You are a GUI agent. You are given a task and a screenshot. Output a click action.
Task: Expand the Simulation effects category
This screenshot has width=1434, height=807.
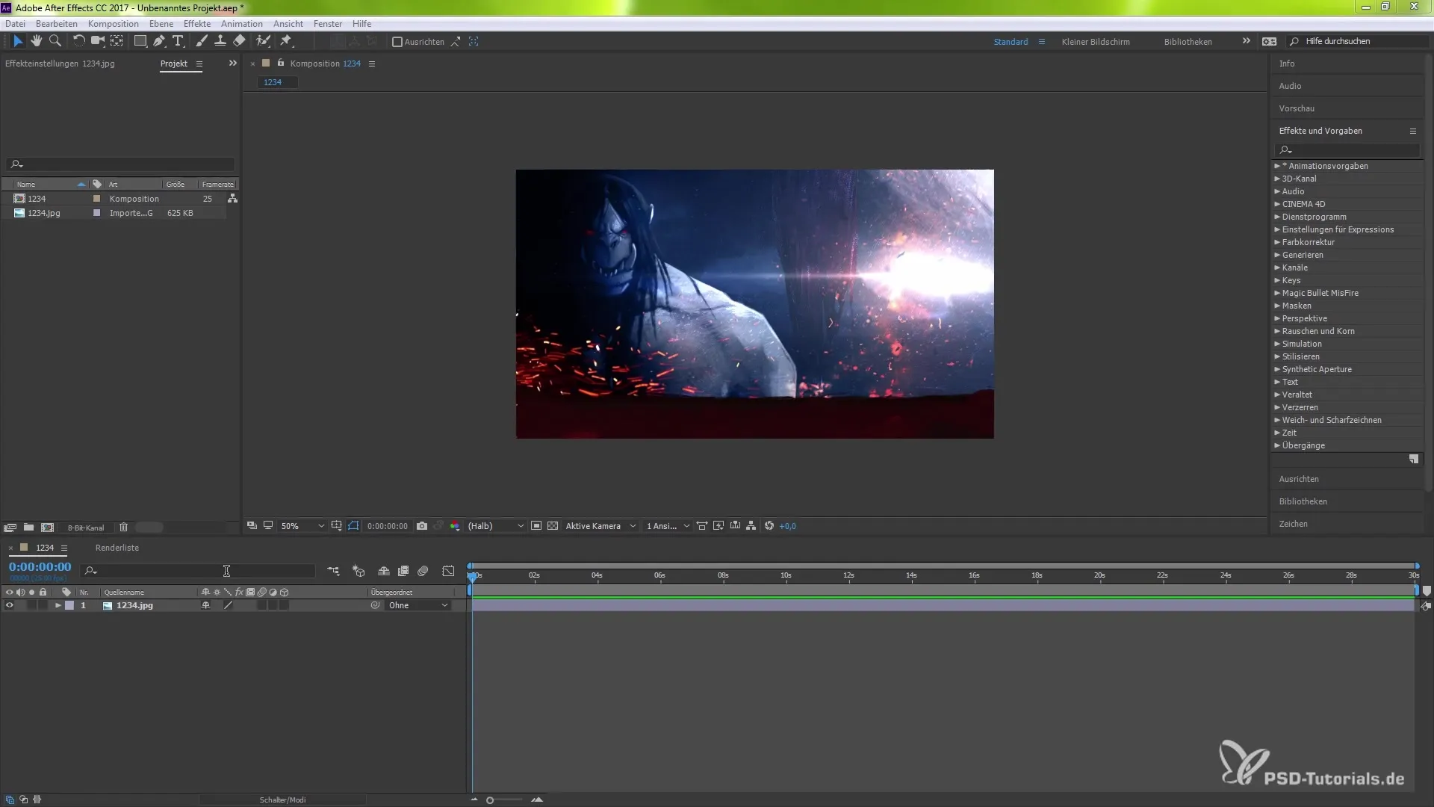pyautogui.click(x=1277, y=344)
